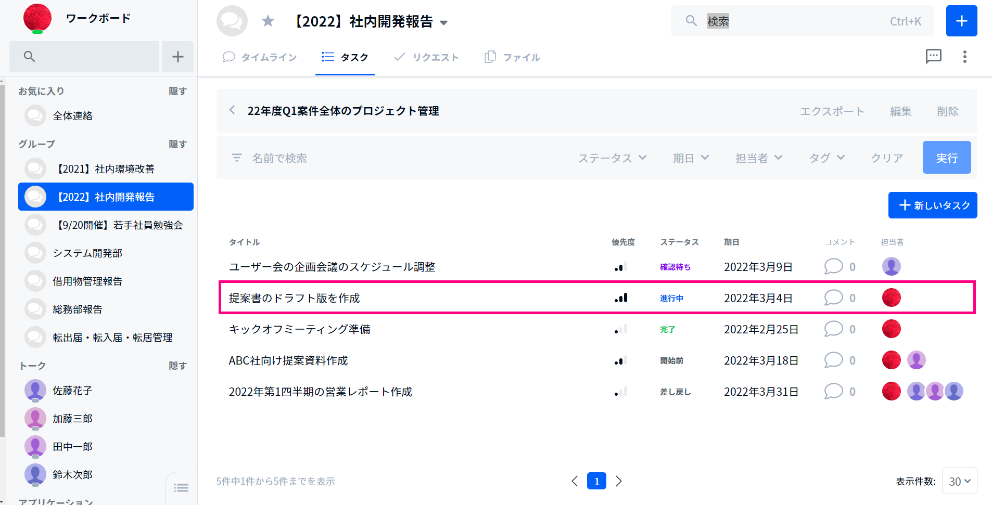Screen dimensions: 992x505
Task: Click the 新しいタスク button
Action: (x=933, y=205)
